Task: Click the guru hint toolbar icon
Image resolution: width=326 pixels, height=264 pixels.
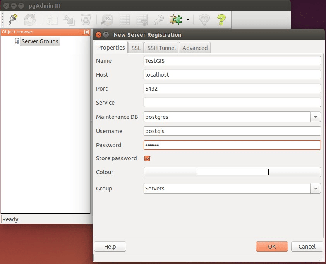Action: pos(204,20)
